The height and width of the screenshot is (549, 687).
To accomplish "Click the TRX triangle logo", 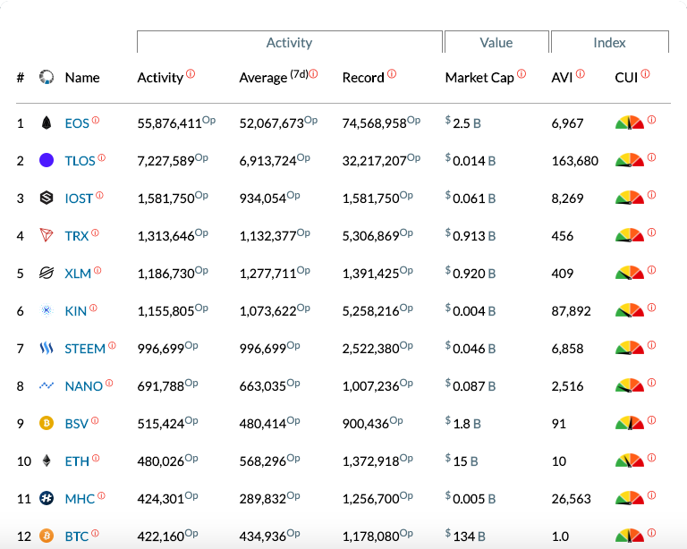I will [x=47, y=235].
